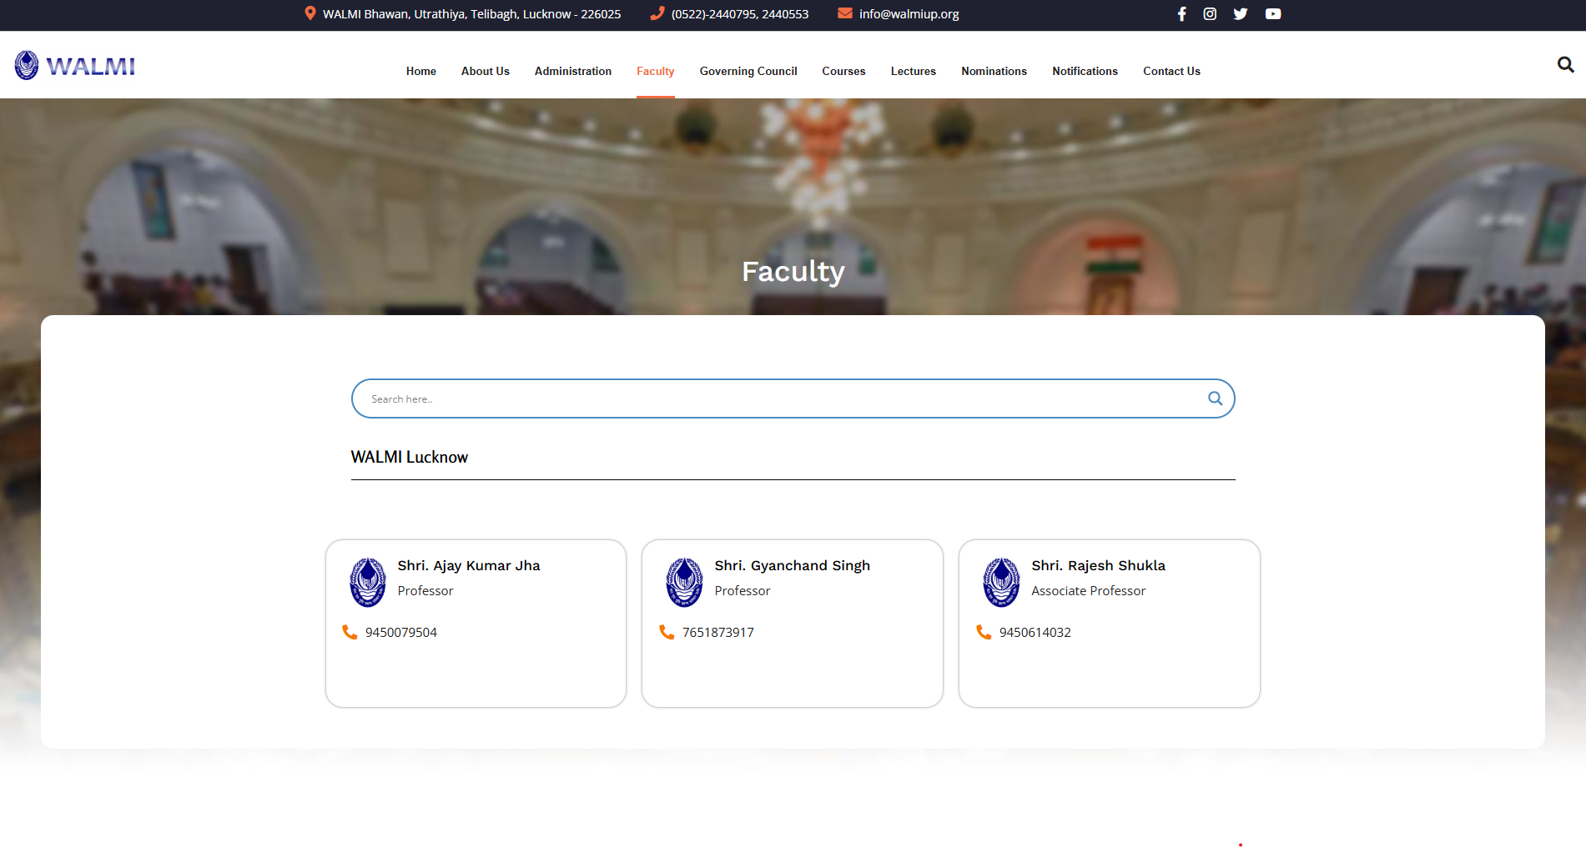Open Shri. Gyanchand Singh's name
Image resolution: width=1586 pixels, height=847 pixels.
[x=793, y=565]
